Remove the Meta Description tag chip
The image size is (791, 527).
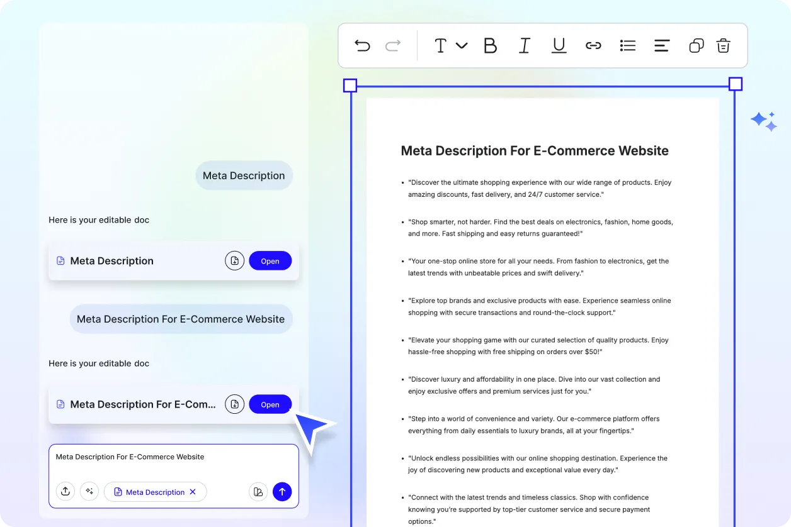pyautogui.click(x=193, y=492)
